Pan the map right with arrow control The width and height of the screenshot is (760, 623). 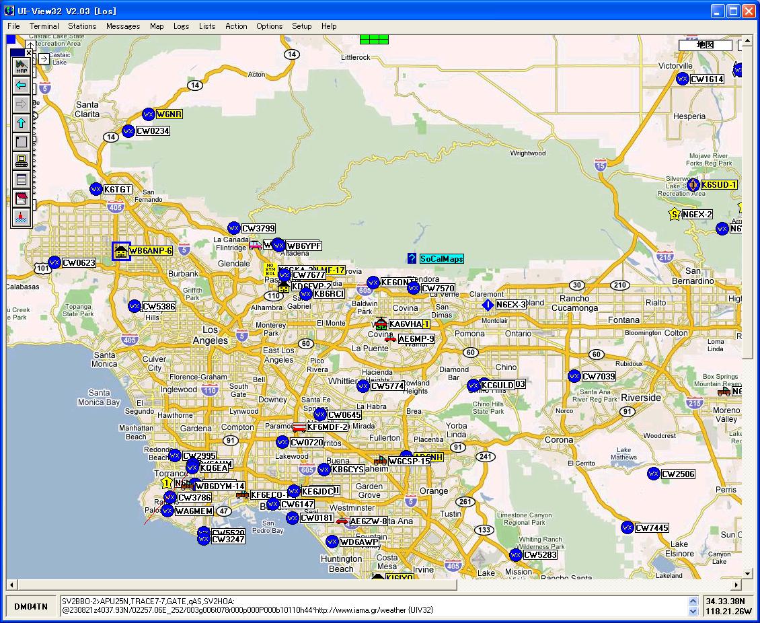(x=44, y=59)
